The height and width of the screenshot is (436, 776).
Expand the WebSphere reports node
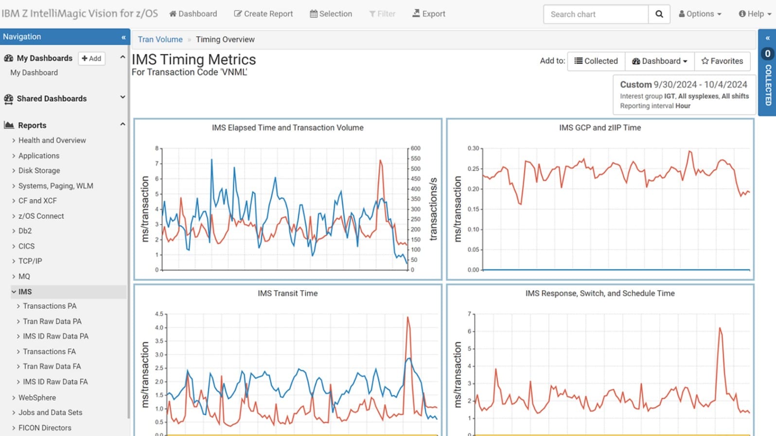click(14, 398)
